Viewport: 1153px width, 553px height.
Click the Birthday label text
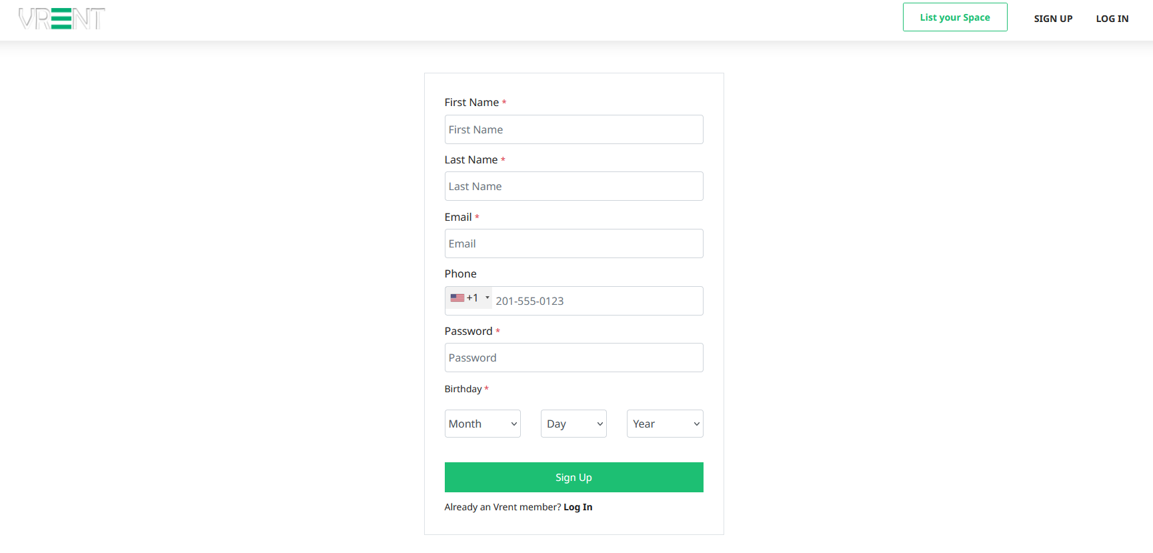click(x=463, y=389)
